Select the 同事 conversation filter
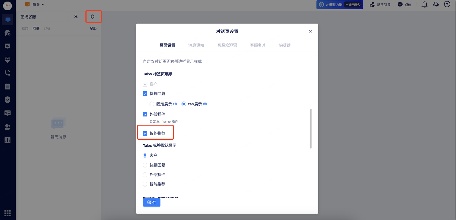456x220 pixels. pos(36,28)
